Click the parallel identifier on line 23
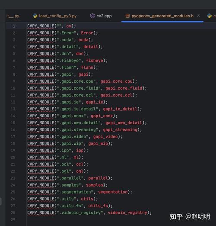 [98, 178]
